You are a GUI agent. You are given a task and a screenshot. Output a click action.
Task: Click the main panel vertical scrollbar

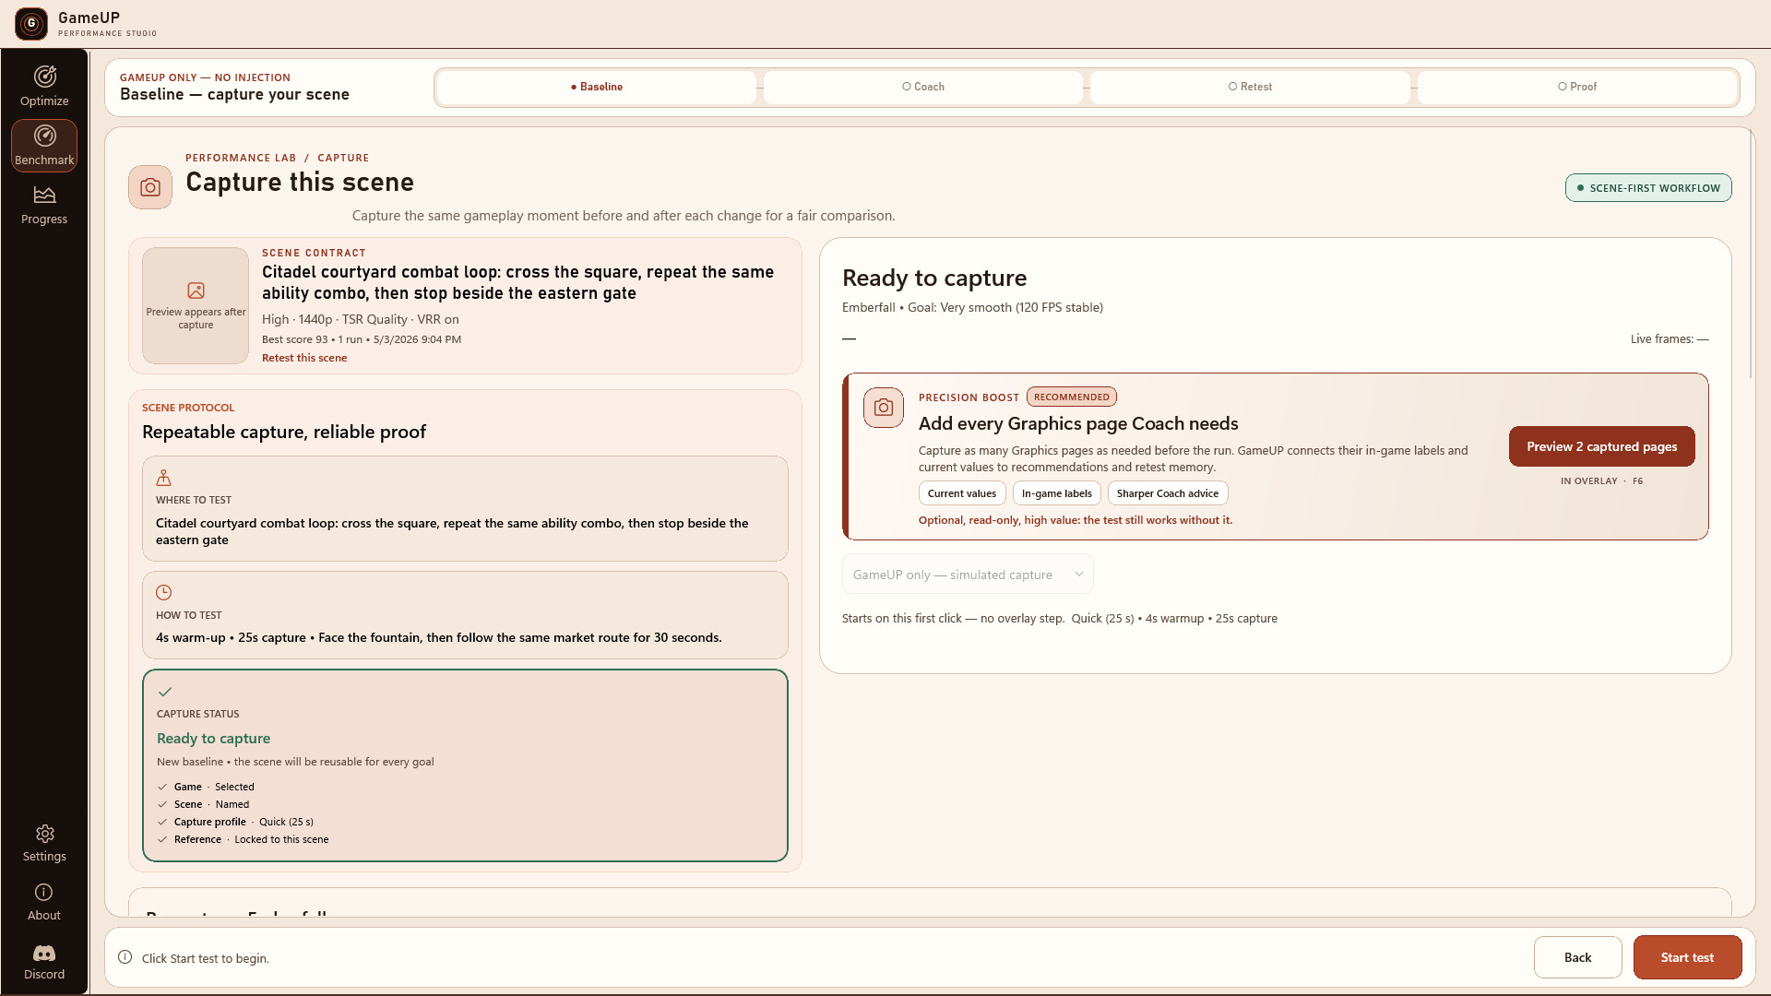[x=1751, y=255]
